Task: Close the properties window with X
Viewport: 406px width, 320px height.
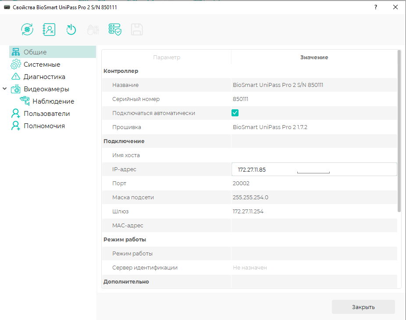Action: pos(395,7)
